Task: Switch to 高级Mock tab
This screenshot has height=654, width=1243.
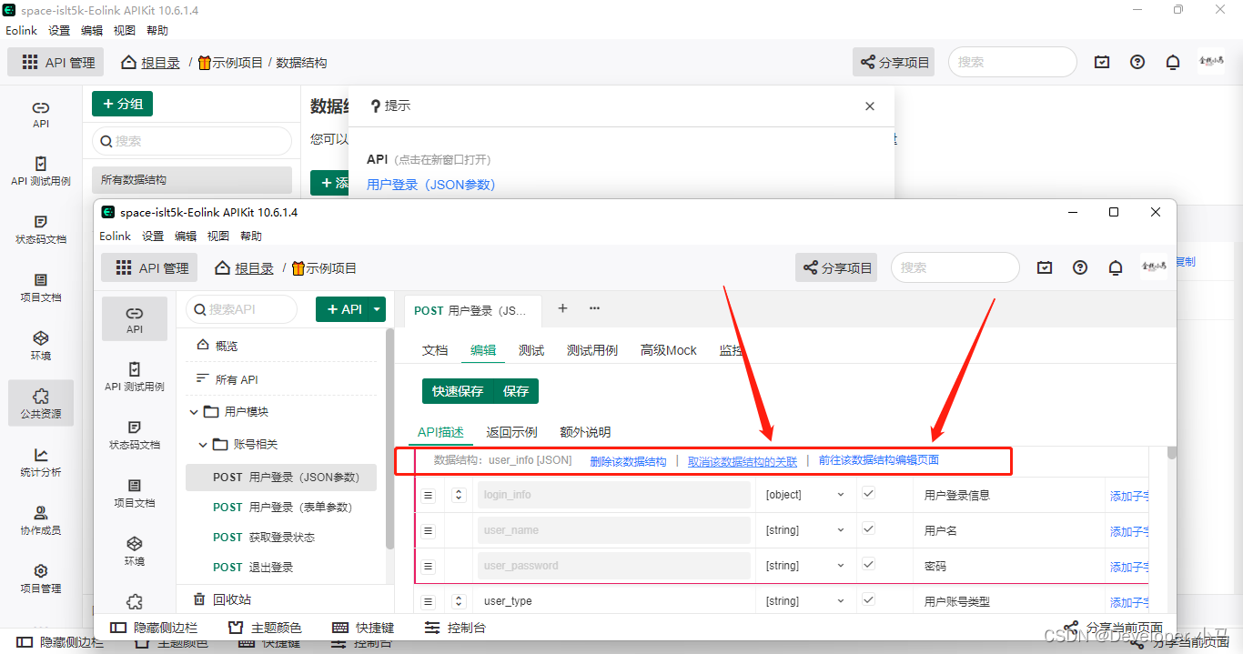Action: 669,350
